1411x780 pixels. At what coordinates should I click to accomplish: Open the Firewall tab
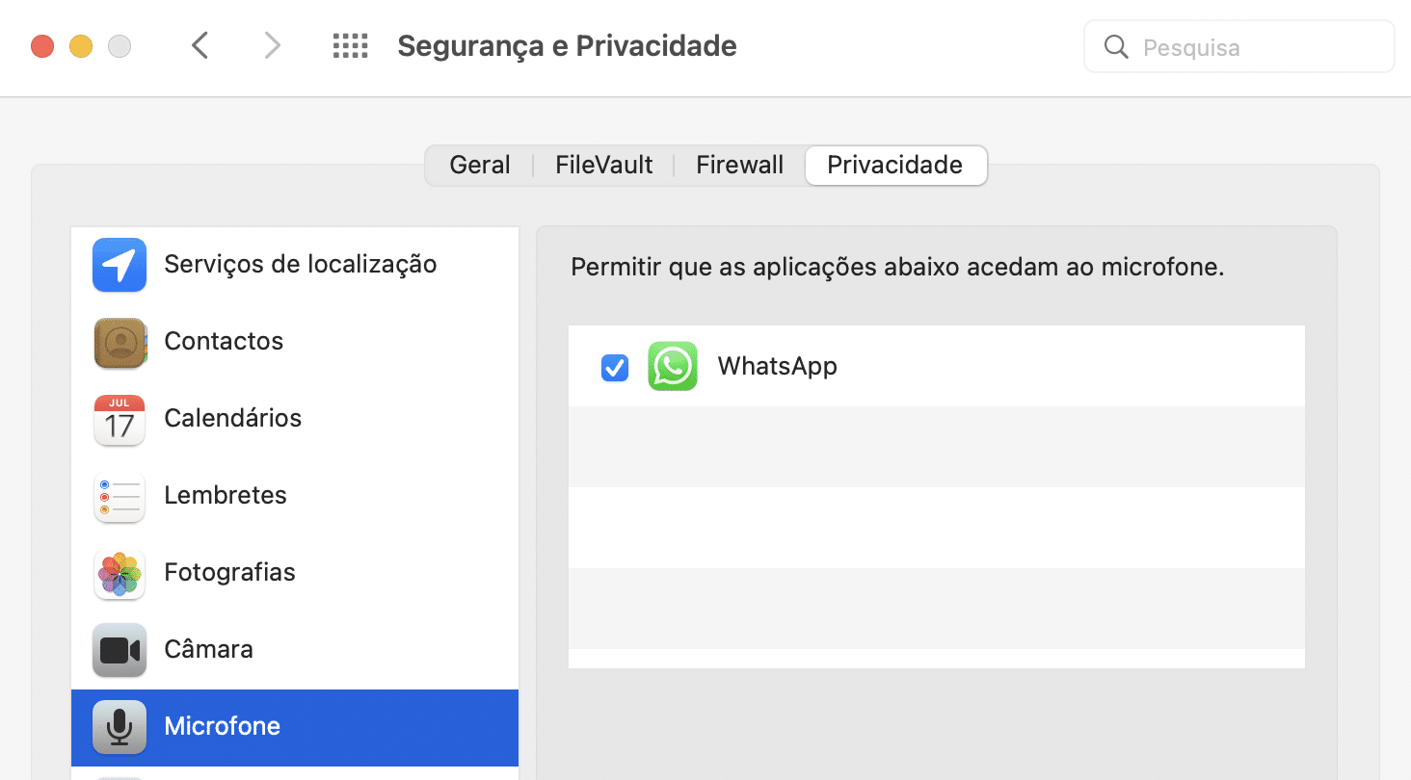(x=739, y=165)
